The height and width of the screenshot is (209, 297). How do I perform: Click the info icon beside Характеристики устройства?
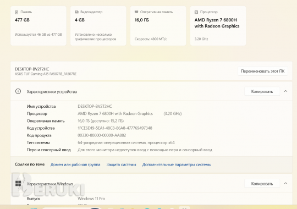click(18, 91)
